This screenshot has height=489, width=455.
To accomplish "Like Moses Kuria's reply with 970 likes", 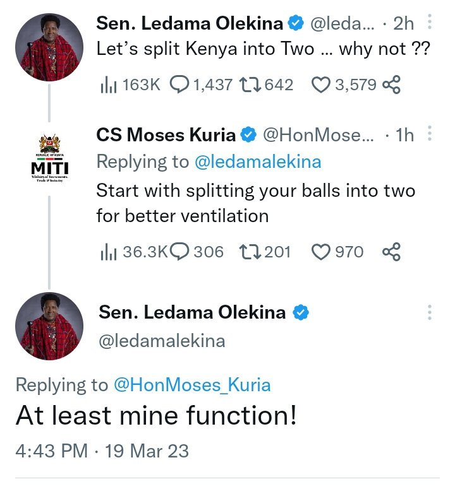I will (x=322, y=252).
